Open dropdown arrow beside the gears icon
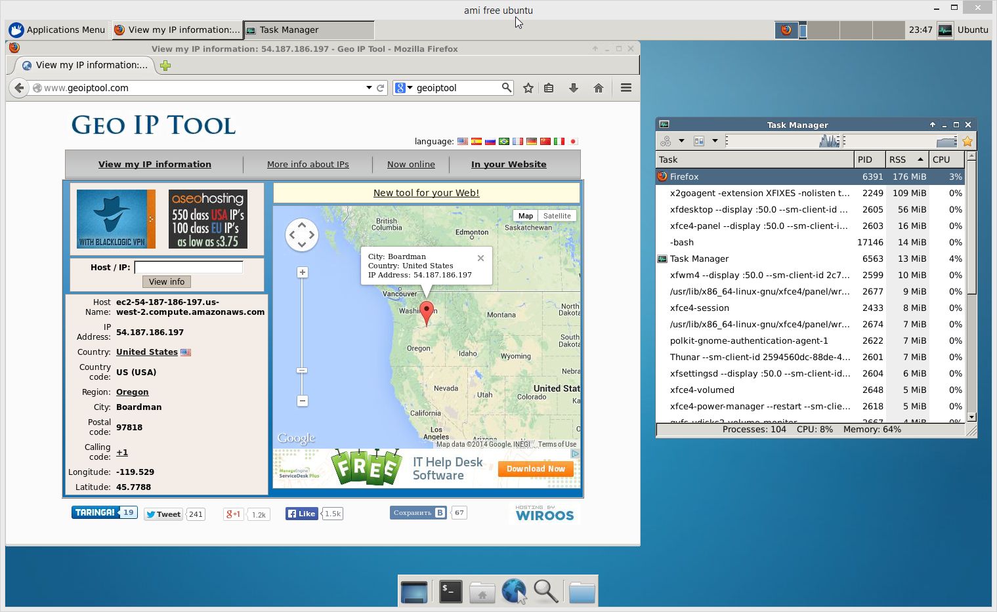The image size is (997, 612). tap(681, 141)
